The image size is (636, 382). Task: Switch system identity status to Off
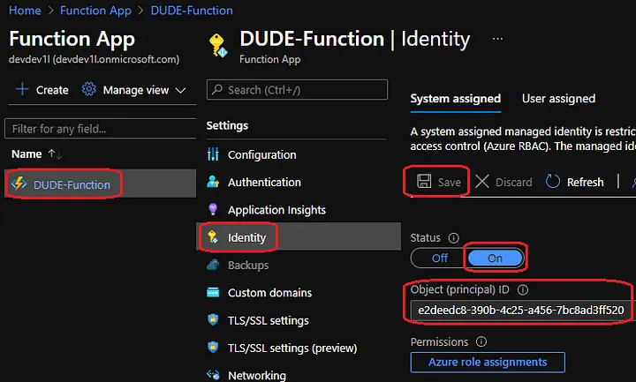[439, 258]
